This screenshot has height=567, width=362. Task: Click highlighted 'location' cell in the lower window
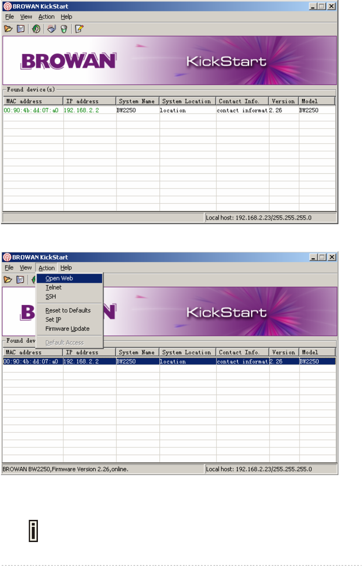[173, 362]
